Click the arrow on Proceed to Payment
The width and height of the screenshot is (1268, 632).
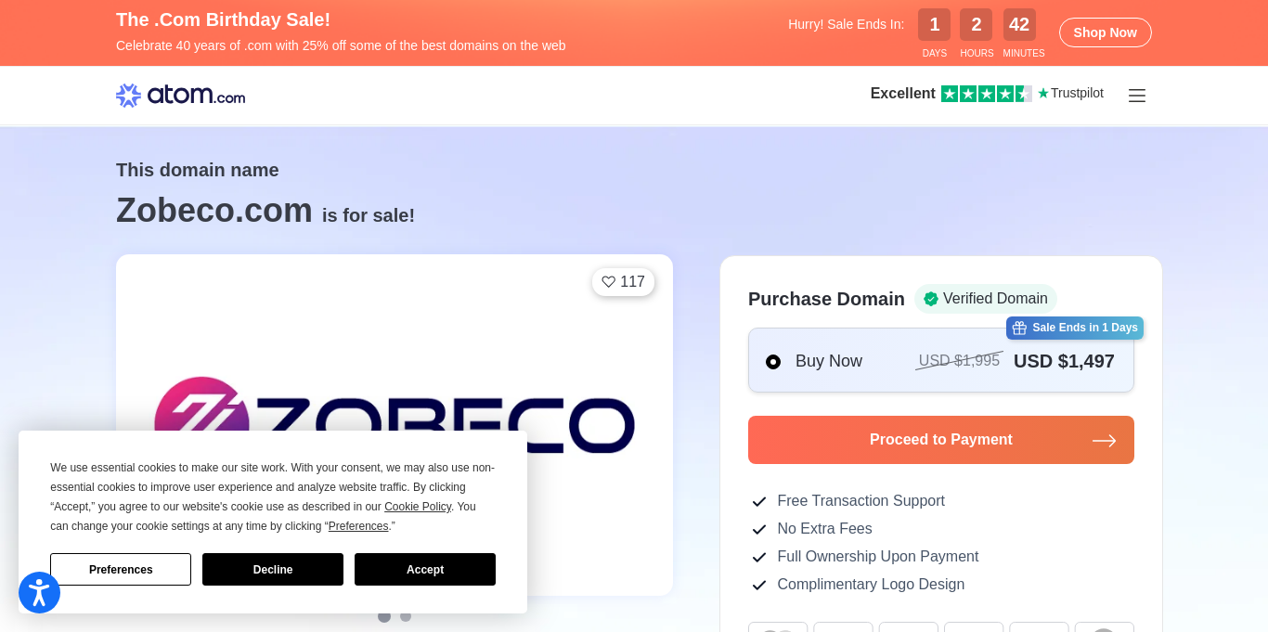click(1104, 441)
